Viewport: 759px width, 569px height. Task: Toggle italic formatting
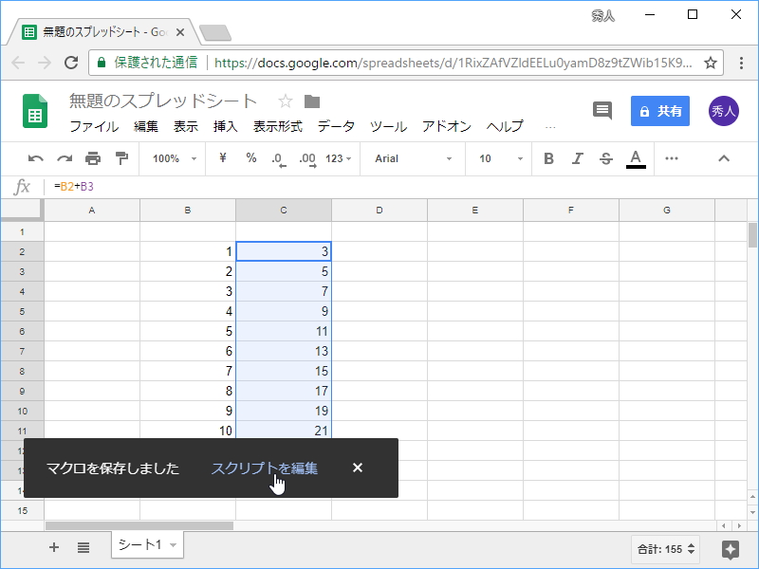pyautogui.click(x=577, y=158)
